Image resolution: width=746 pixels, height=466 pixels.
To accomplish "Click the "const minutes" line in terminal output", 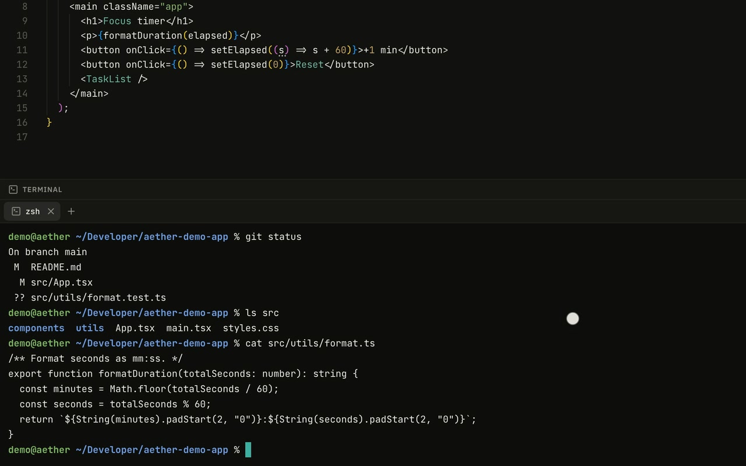I will (x=149, y=389).
